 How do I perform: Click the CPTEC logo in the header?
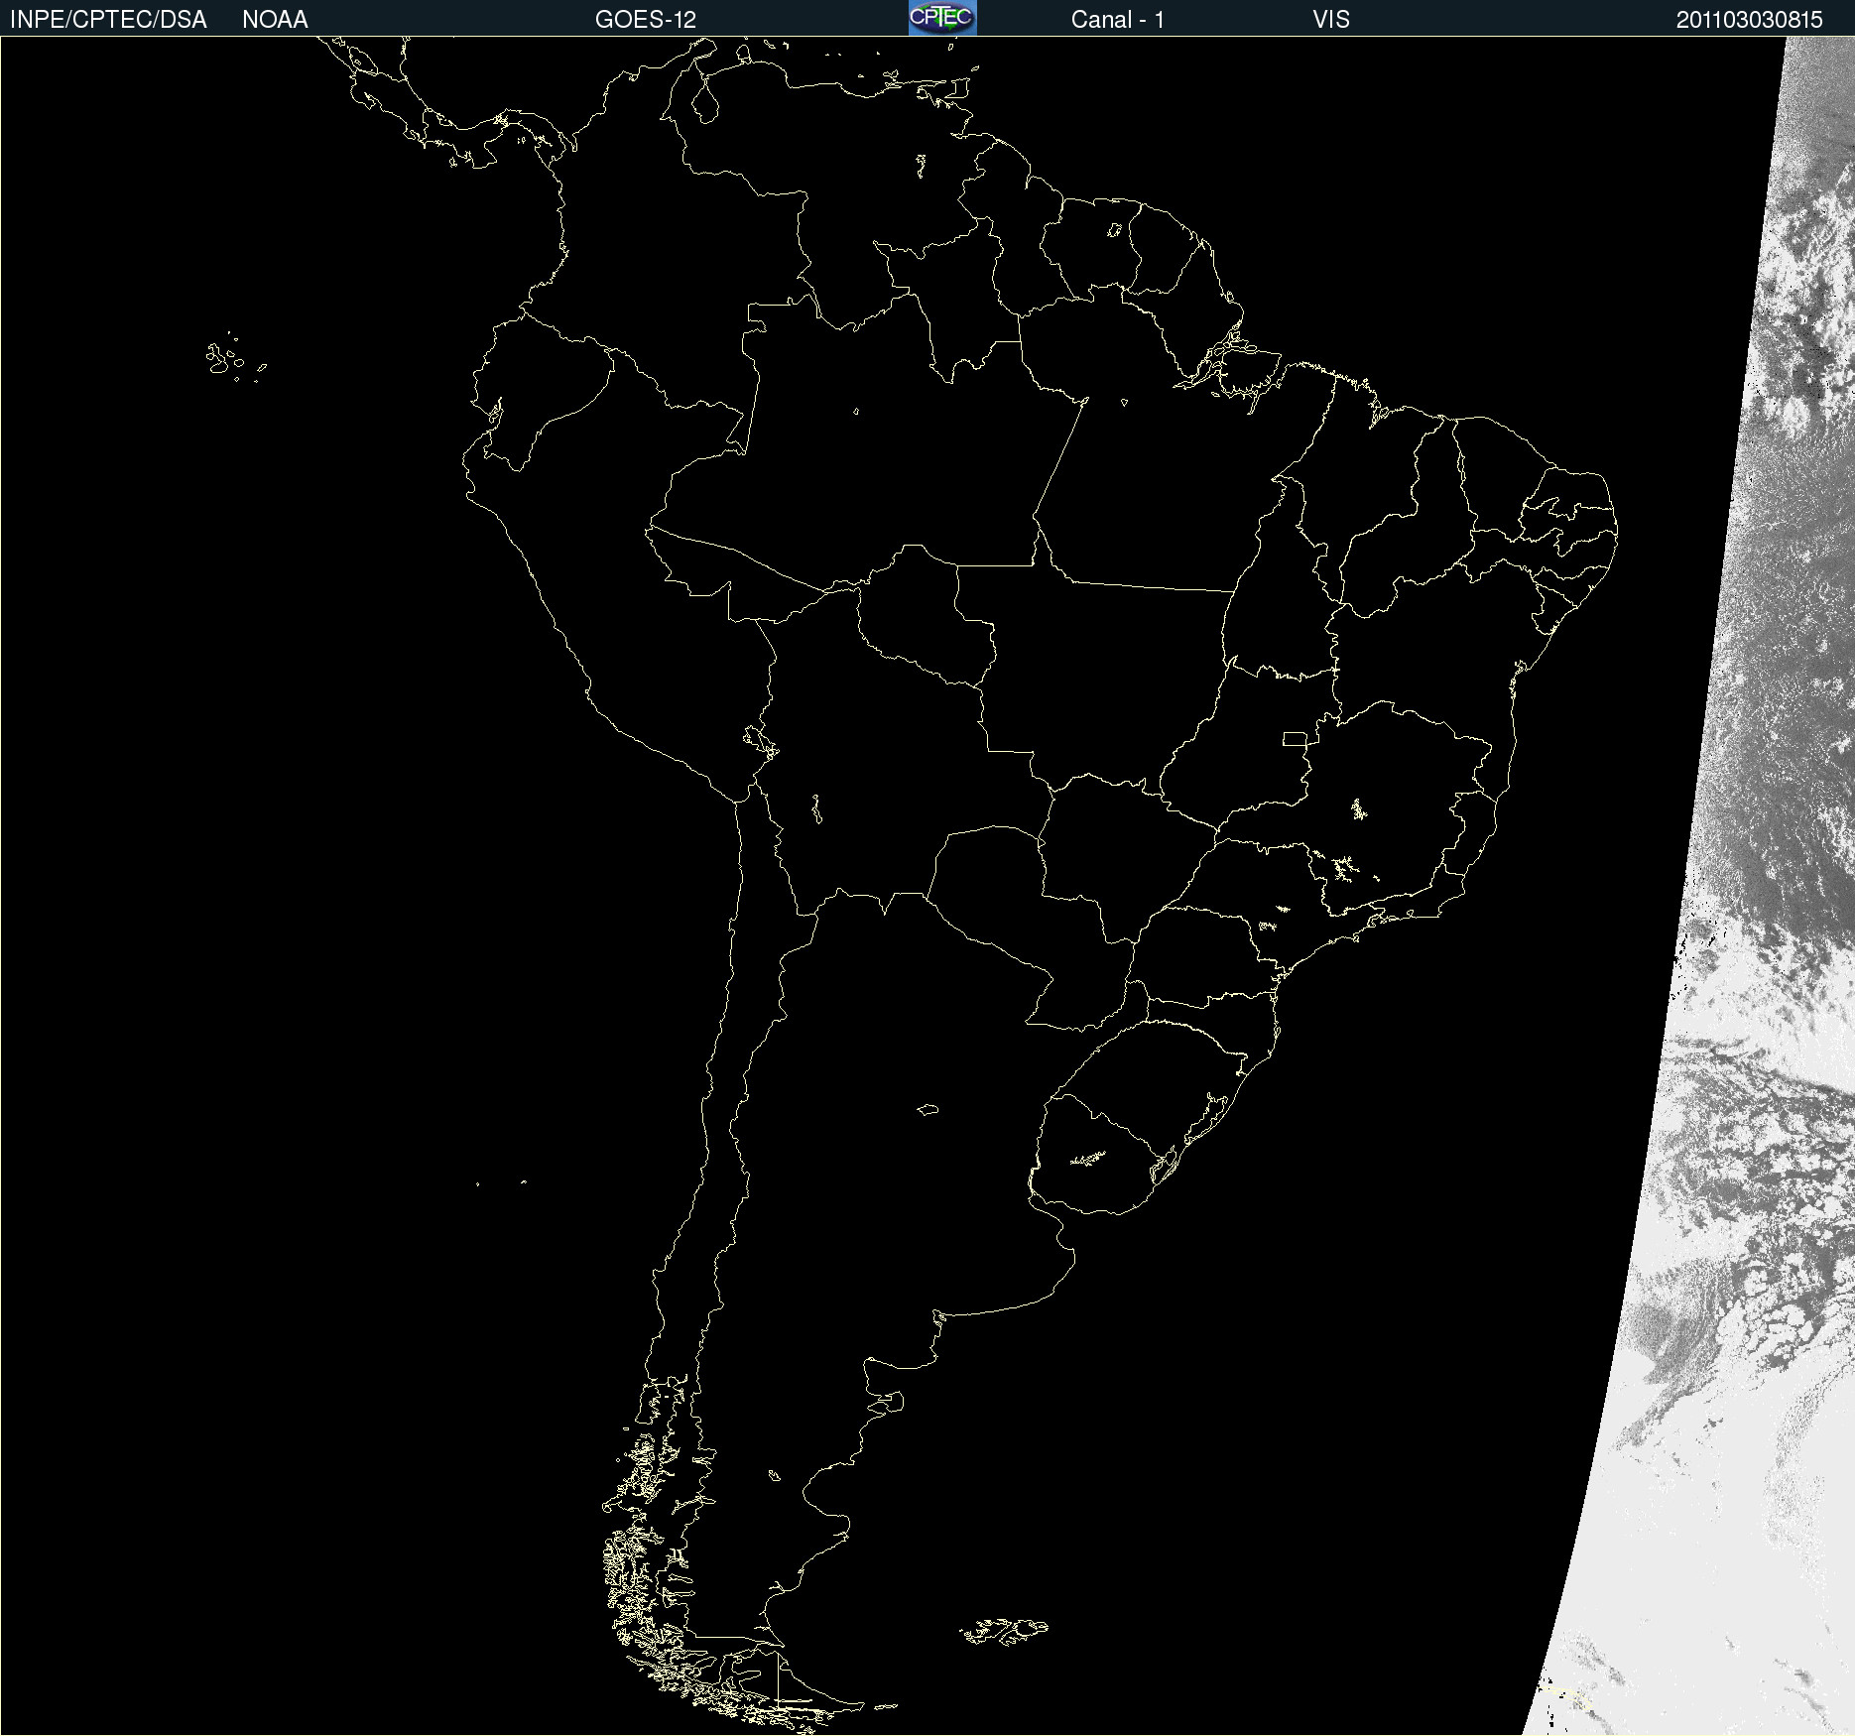(x=942, y=18)
